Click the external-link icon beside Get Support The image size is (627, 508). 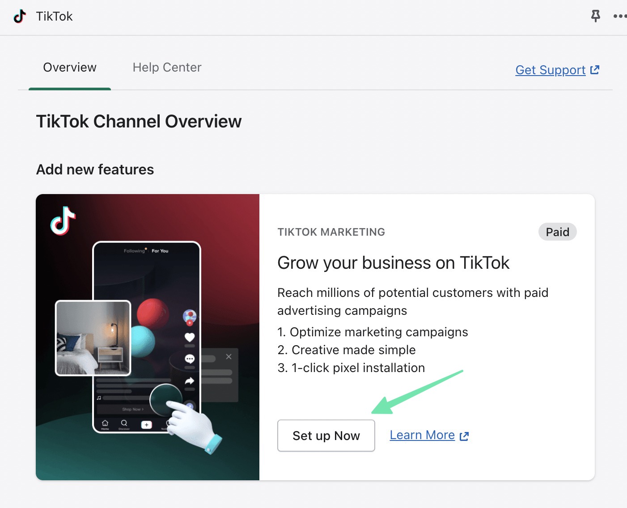click(595, 70)
